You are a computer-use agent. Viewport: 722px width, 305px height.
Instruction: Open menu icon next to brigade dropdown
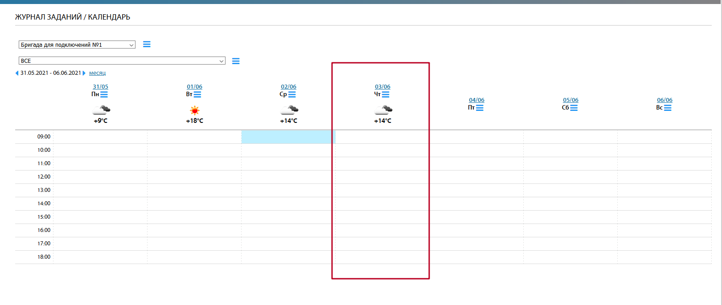coord(147,44)
